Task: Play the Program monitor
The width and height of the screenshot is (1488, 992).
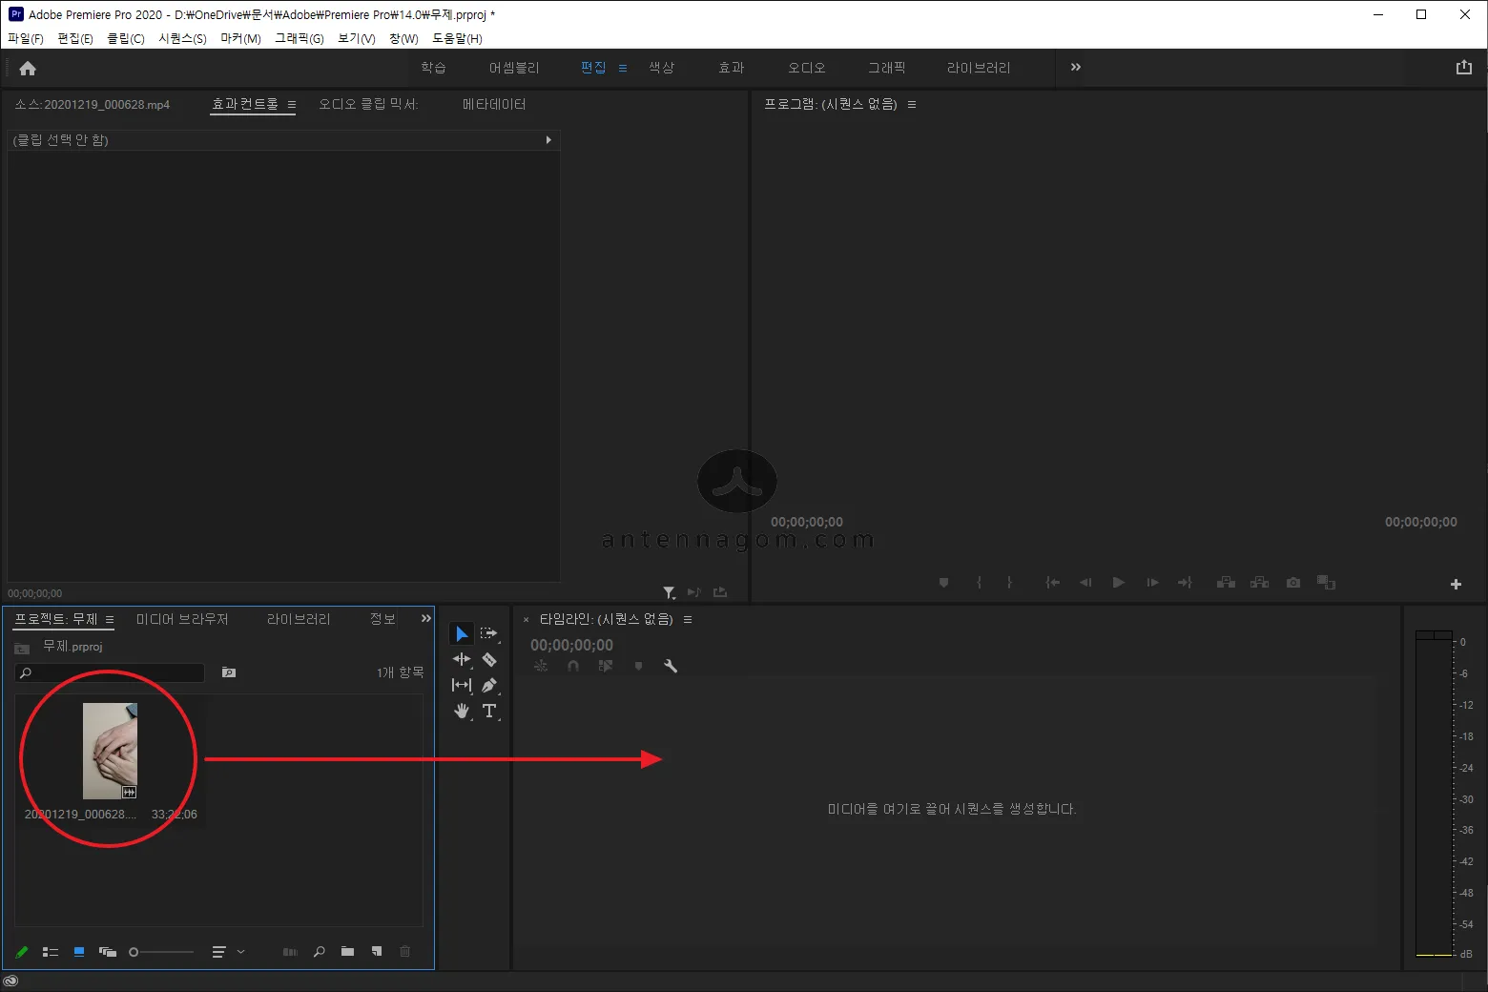Action: (1119, 583)
